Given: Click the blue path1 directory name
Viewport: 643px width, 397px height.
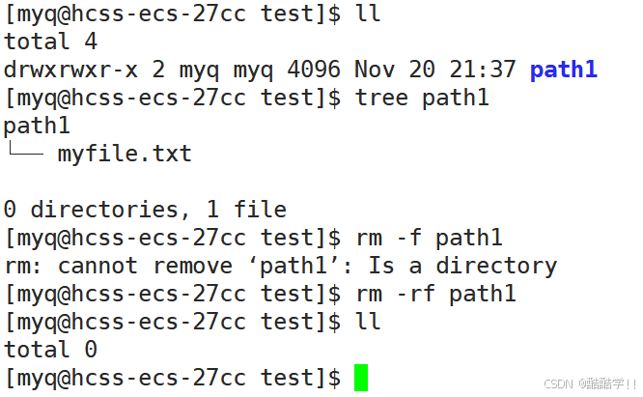Looking at the screenshot, I should (564, 70).
